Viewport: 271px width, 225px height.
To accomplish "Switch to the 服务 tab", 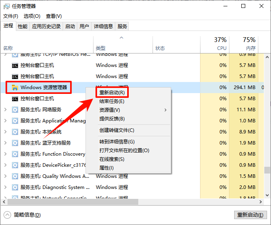I will click(x=122, y=27).
